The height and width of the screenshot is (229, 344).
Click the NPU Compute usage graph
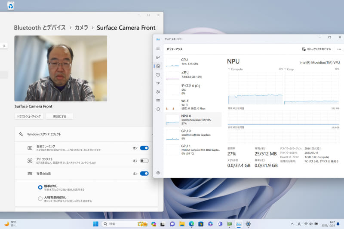coord(255,88)
